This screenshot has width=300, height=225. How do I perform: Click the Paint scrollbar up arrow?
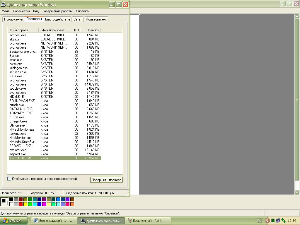[x=297, y=16]
